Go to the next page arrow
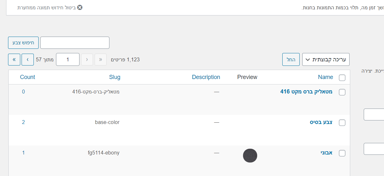The height and width of the screenshot is (176, 384). [x=28, y=59]
